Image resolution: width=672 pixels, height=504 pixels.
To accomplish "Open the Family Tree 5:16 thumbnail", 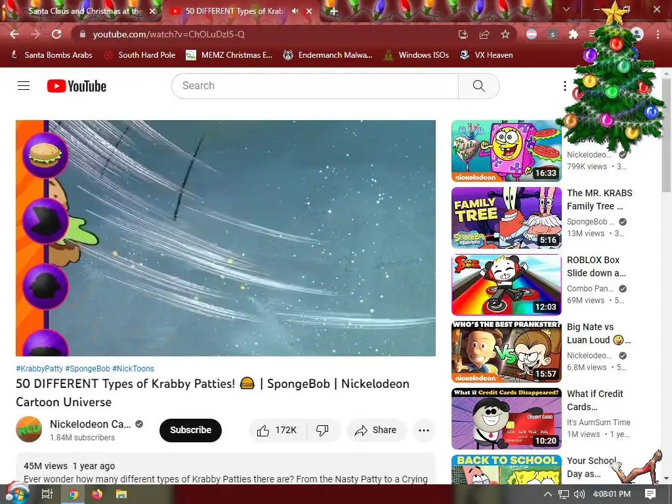I will pos(506,218).
